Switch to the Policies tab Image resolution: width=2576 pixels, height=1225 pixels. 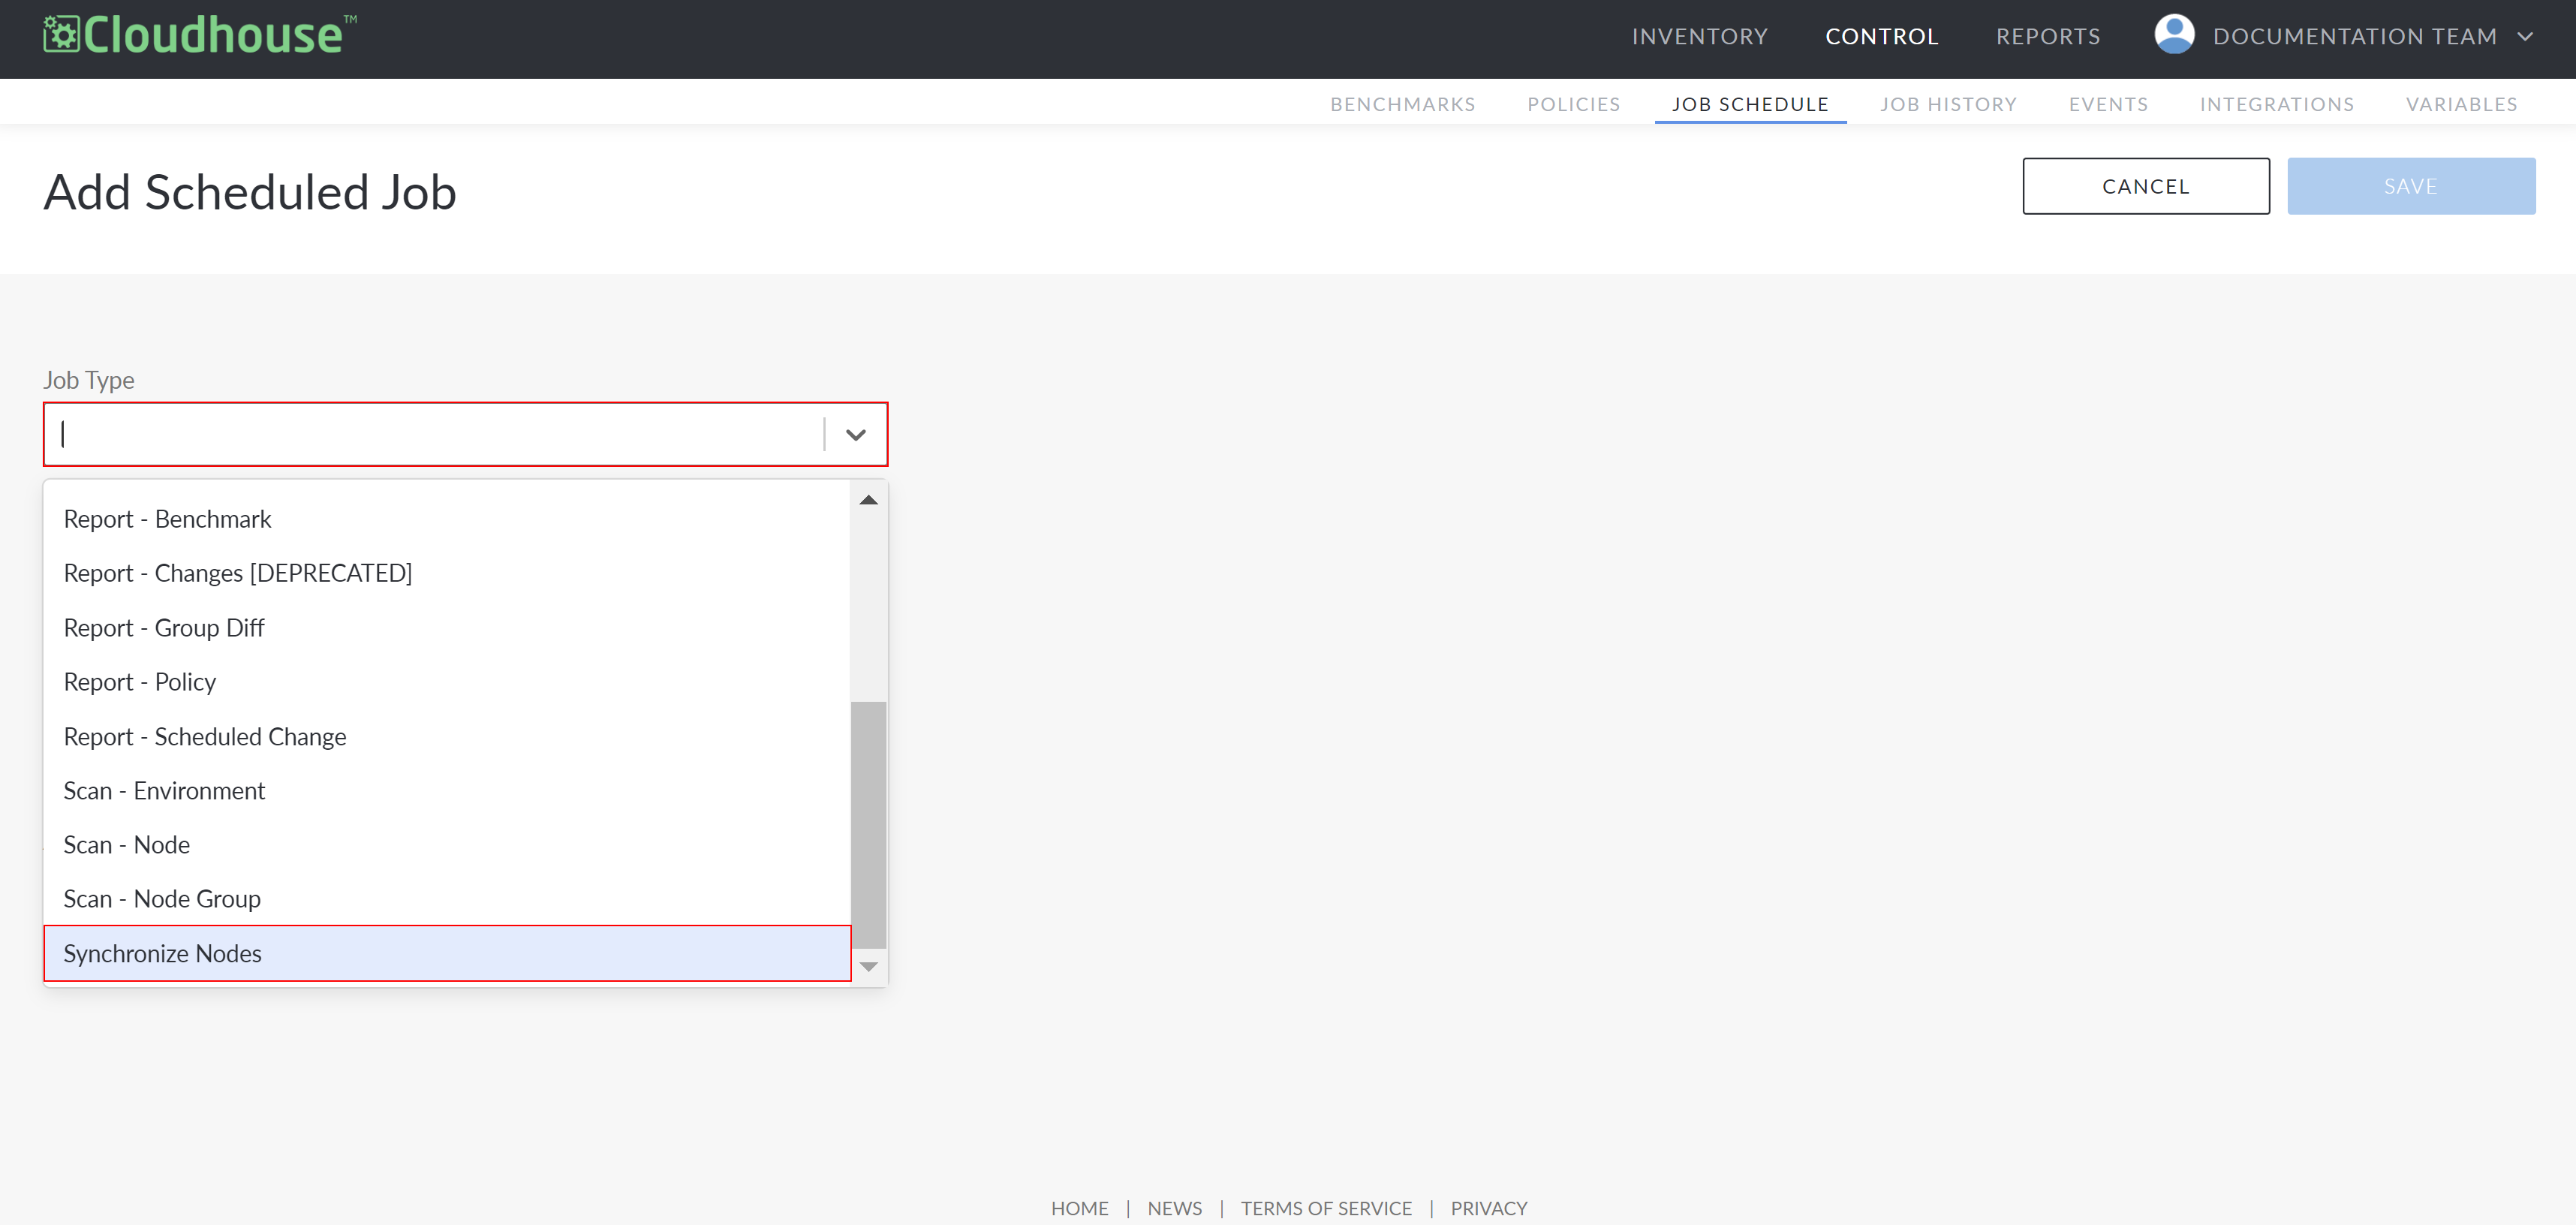click(x=1573, y=104)
